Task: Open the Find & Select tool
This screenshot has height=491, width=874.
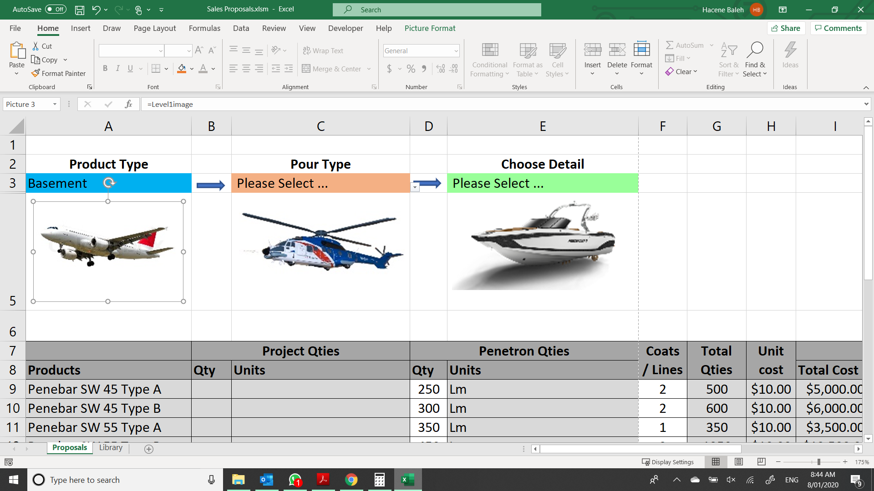Action: [755, 60]
